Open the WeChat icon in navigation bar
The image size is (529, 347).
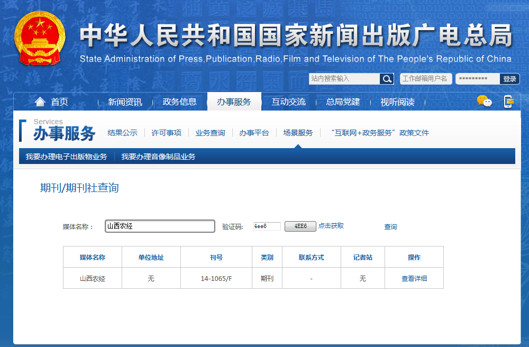[484, 101]
